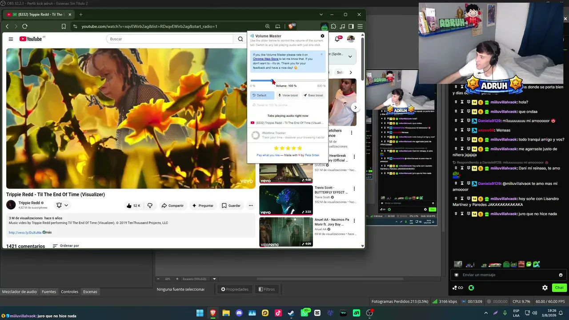This screenshot has width=569, height=320.
Task: Click the Preguntar button
Action: pos(203,206)
